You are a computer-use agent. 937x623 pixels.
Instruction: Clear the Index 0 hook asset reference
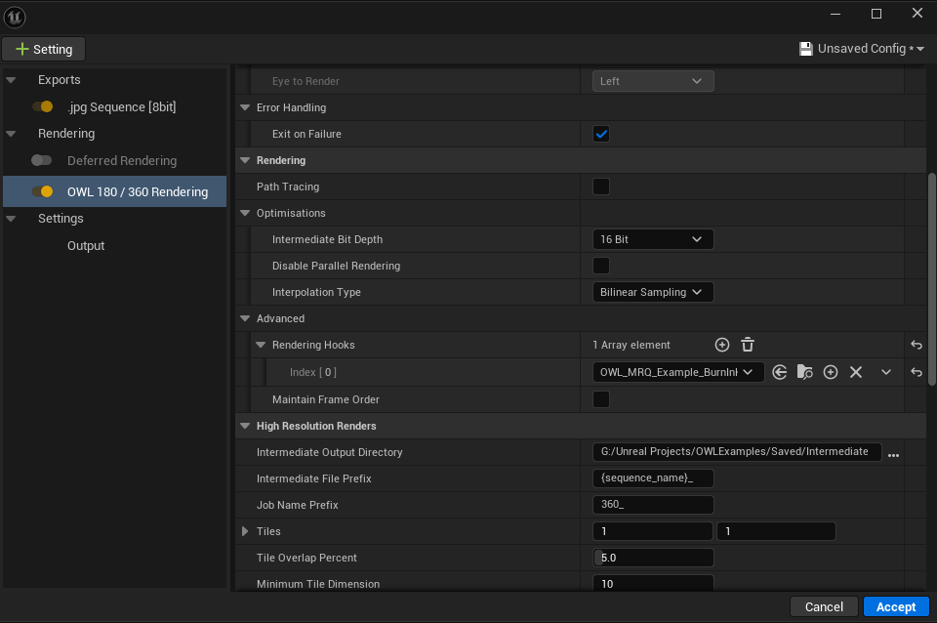856,372
